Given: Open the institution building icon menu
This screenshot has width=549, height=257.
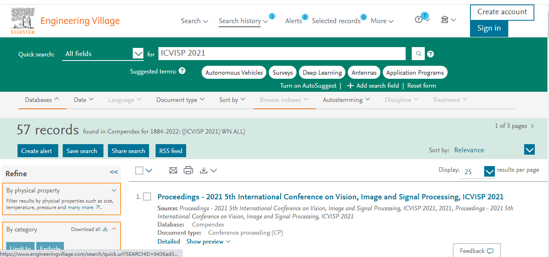Looking at the screenshot, I should pyautogui.click(x=445, y=19).
